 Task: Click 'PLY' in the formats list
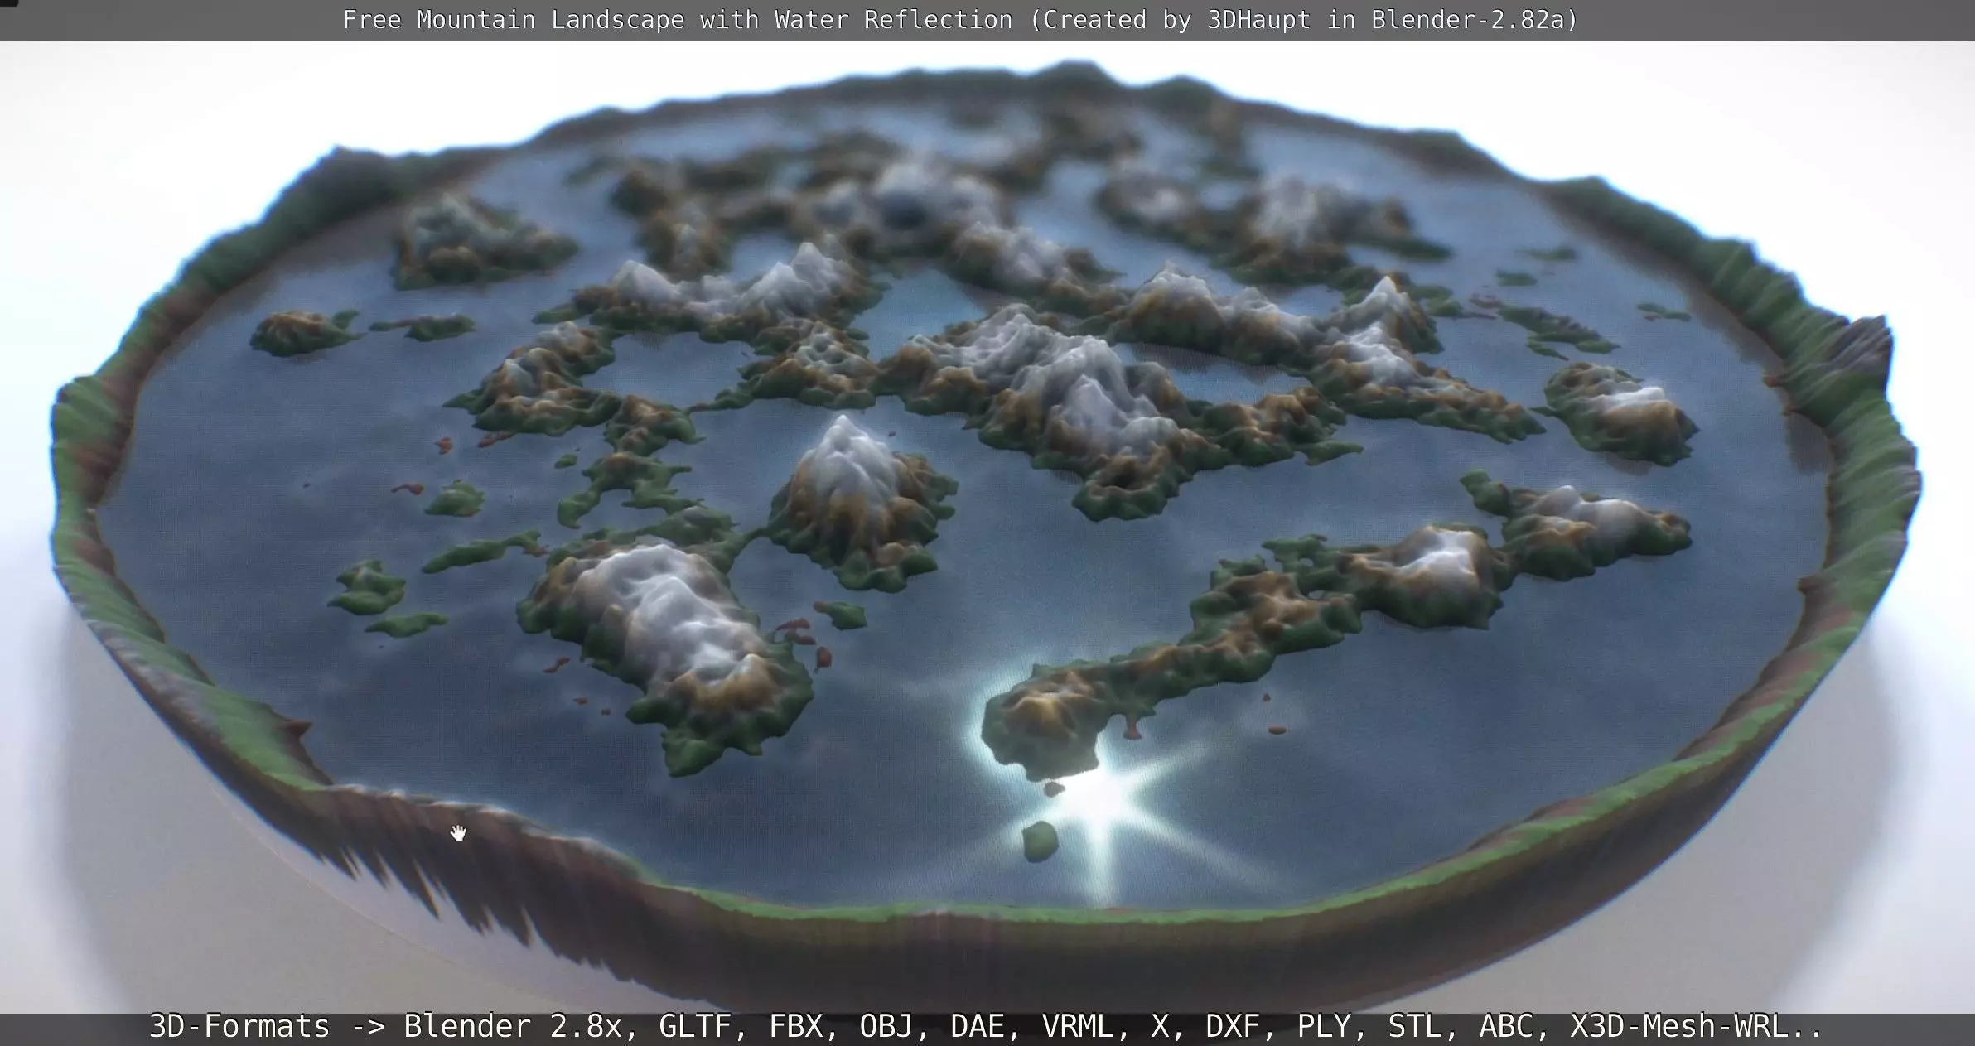point(1324,1027)
